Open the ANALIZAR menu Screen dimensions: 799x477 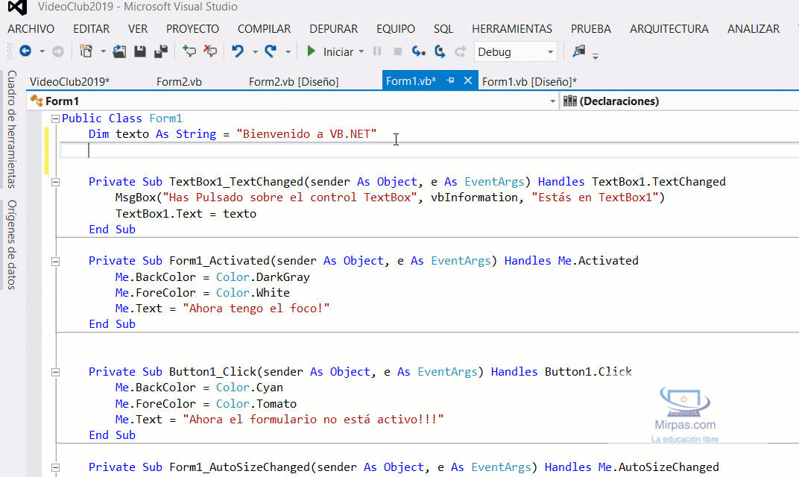pos(753,29)
